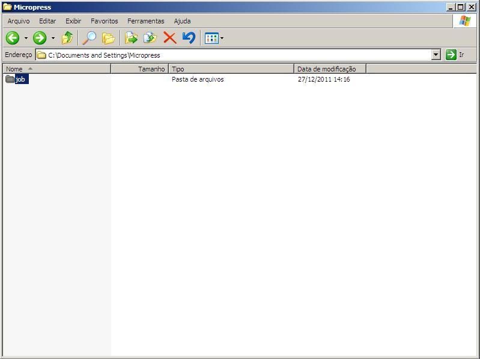The width and height of the screenshot is (480, 359).
Task: Click the 'Pasta de arquivos' type text
Action: pyautogui.click(x=198, y=79)
